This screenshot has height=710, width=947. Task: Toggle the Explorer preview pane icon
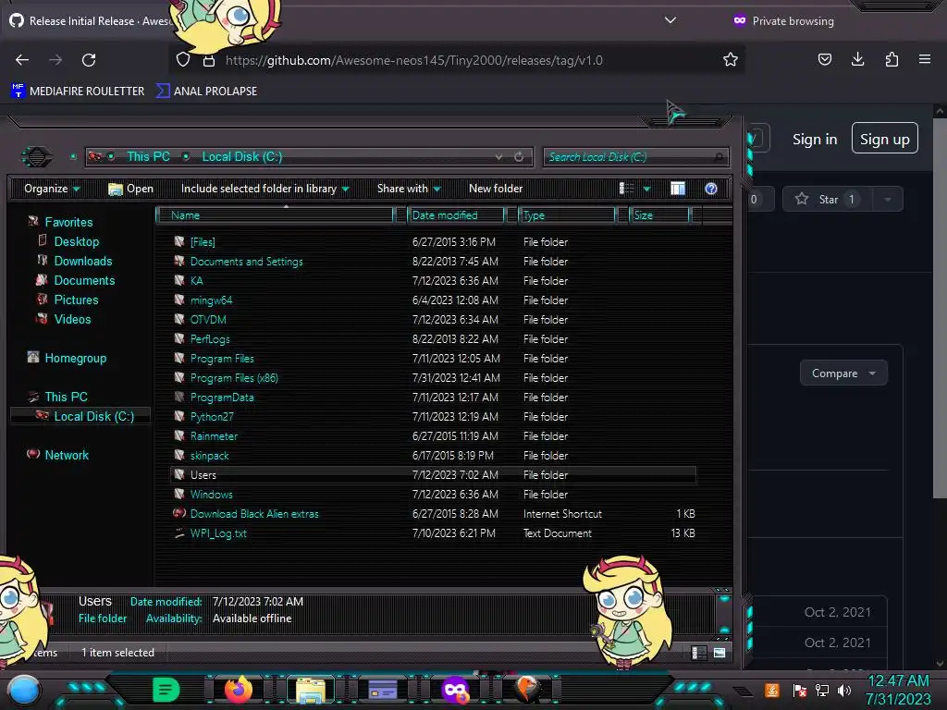pyautogui.click(x=678, y=189)
